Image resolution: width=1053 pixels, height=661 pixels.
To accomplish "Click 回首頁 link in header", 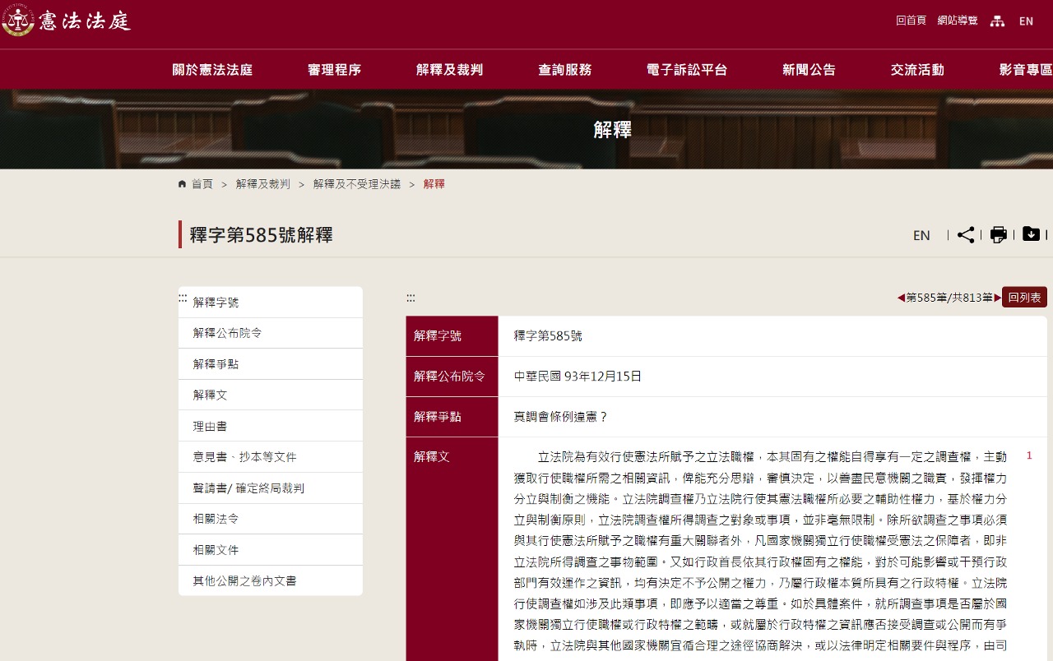I will coord(911,21).
